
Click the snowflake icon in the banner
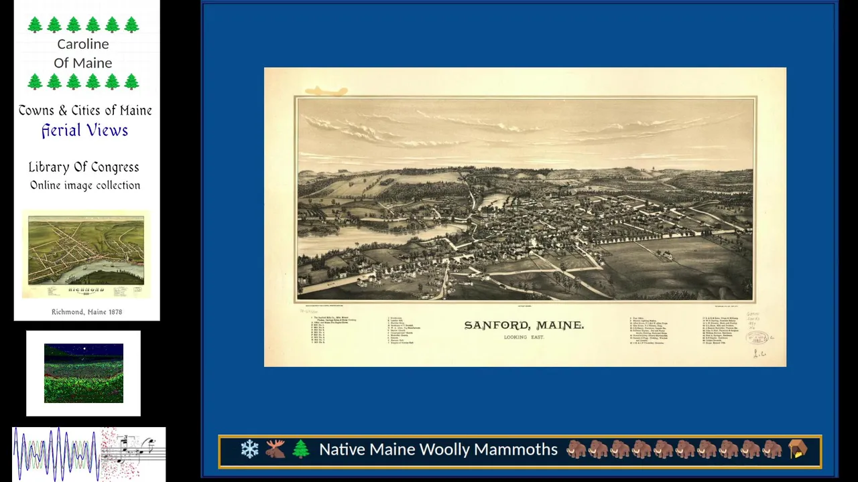[250, 449]
